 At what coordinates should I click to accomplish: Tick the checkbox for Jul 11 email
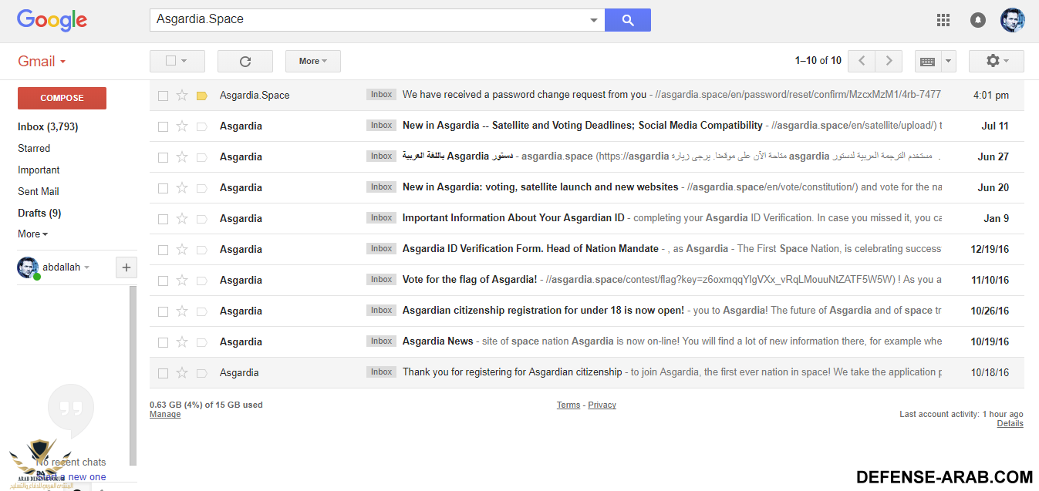(x=163, y=126)
